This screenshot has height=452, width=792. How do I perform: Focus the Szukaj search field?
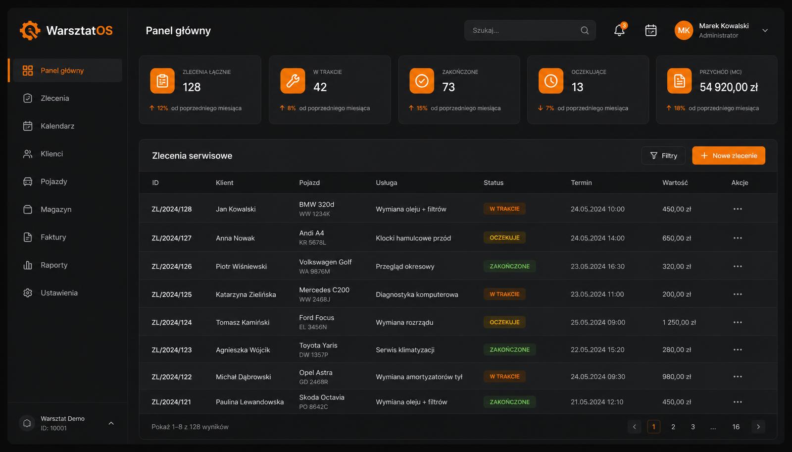click(530, 30)
